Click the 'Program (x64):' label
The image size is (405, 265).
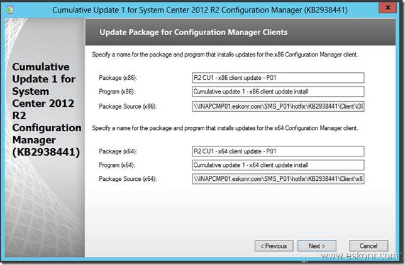click(x=117, y=165)
